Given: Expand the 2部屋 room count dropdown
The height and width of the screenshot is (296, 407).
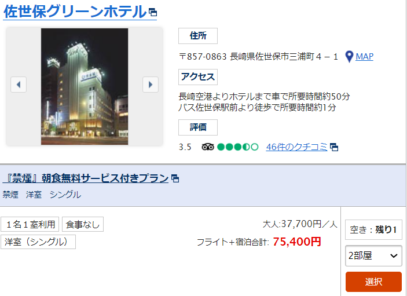Looking at the screenshot, I should tap(373, 256).
